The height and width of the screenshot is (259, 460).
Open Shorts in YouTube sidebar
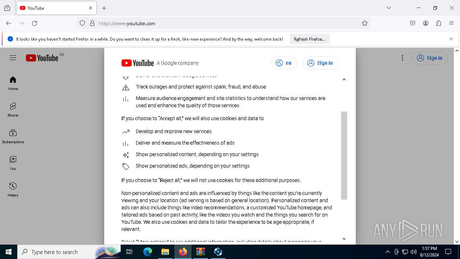[x=13, y=110]
